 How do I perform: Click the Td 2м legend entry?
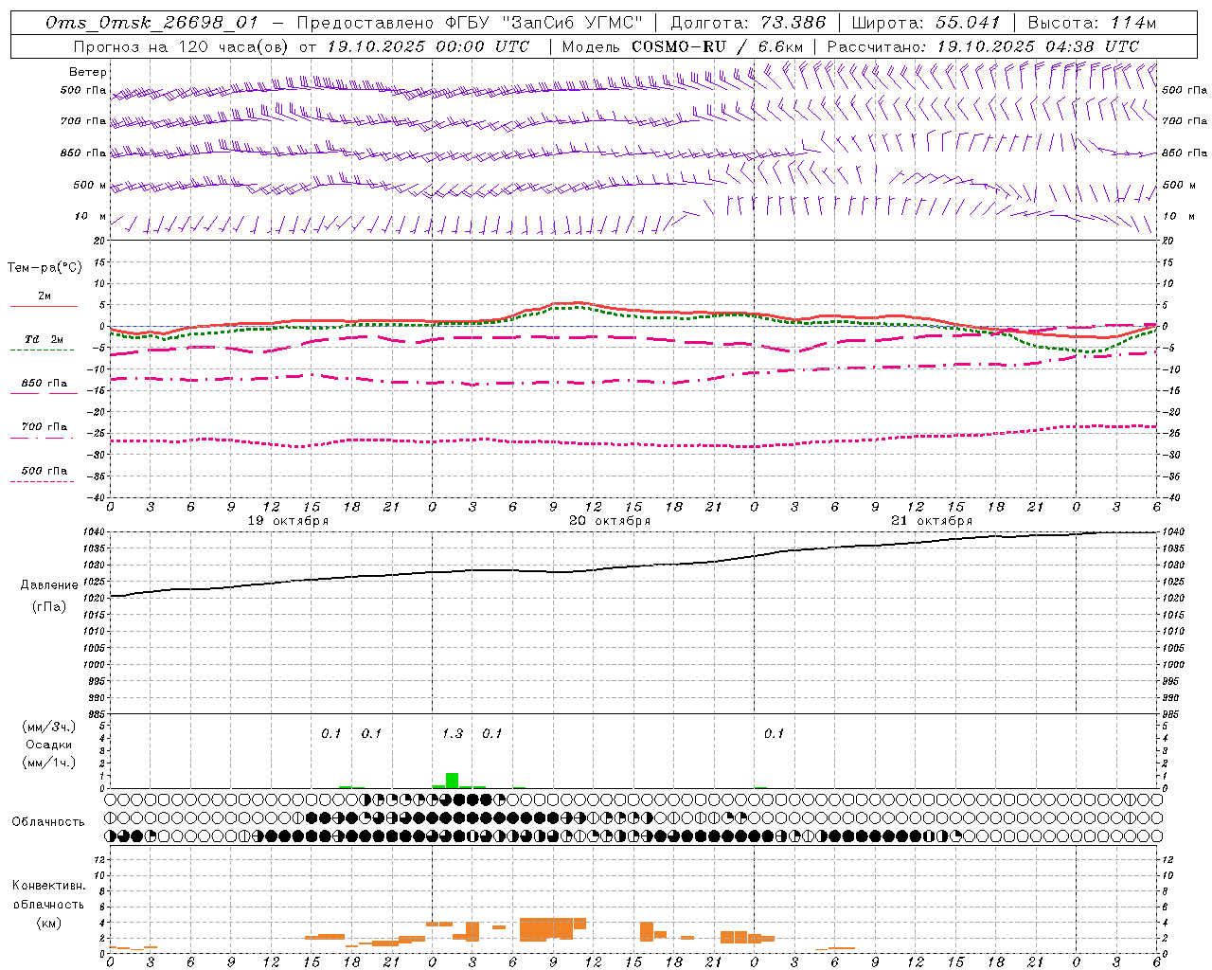point(44,339)
